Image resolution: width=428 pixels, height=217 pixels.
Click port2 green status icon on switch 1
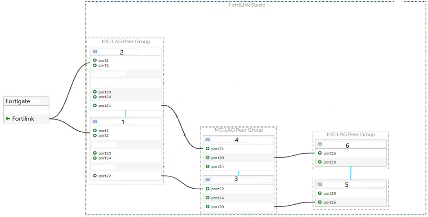pos(95,135)
